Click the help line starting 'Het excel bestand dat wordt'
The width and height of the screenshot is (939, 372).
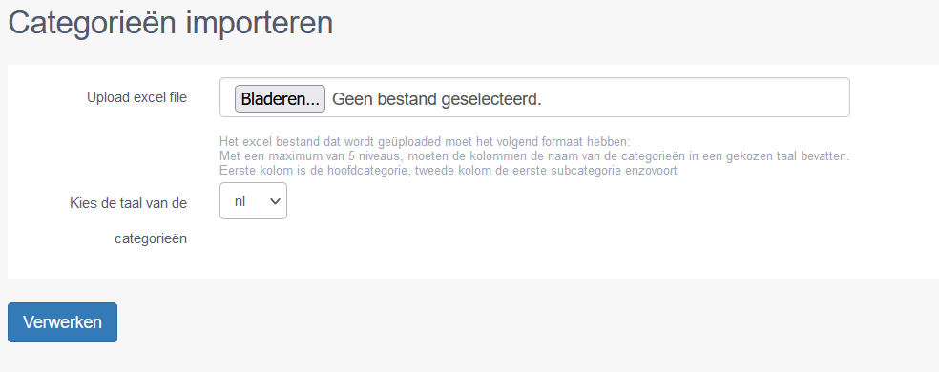click(426, 142)
